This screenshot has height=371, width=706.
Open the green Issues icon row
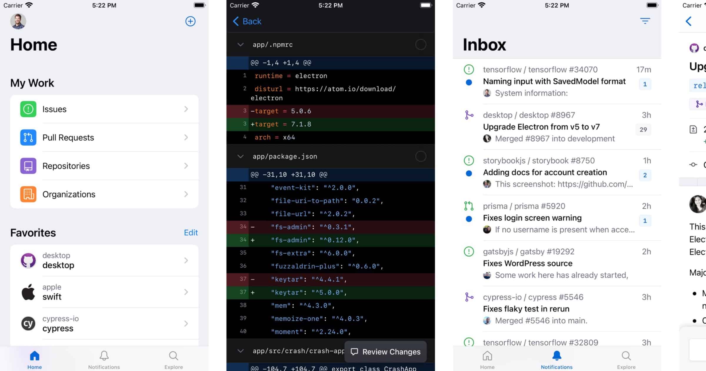tap(28, 109)
